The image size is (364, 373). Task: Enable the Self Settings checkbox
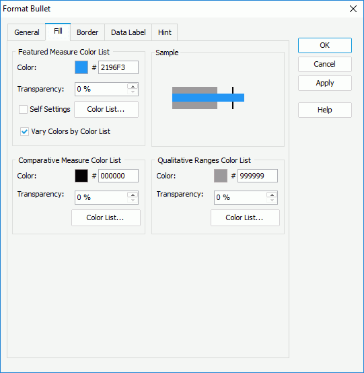[x=23, y=110]
